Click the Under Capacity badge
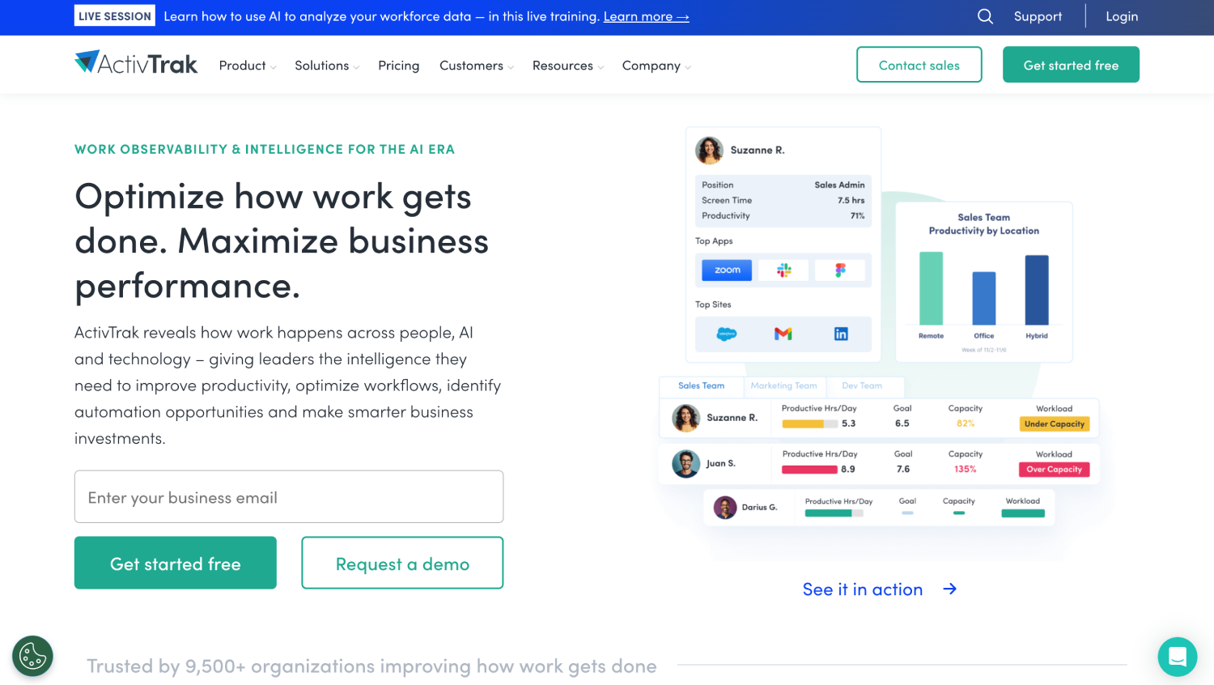This screenshot has width=1214, height=685. click(1055, 424)
